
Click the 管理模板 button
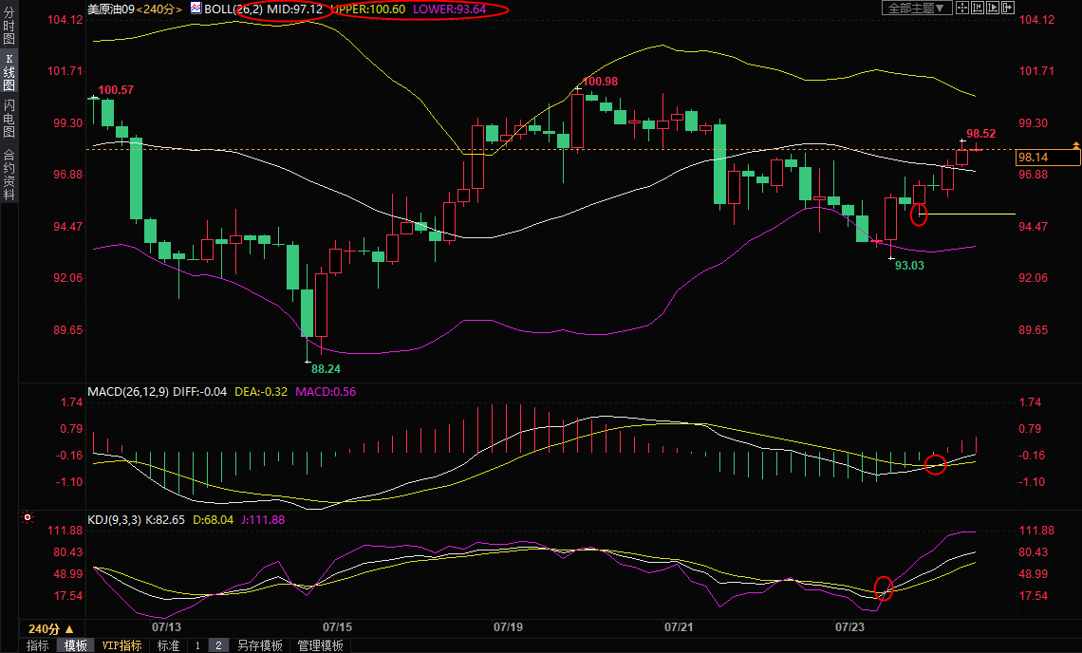(x=320, y=645)
